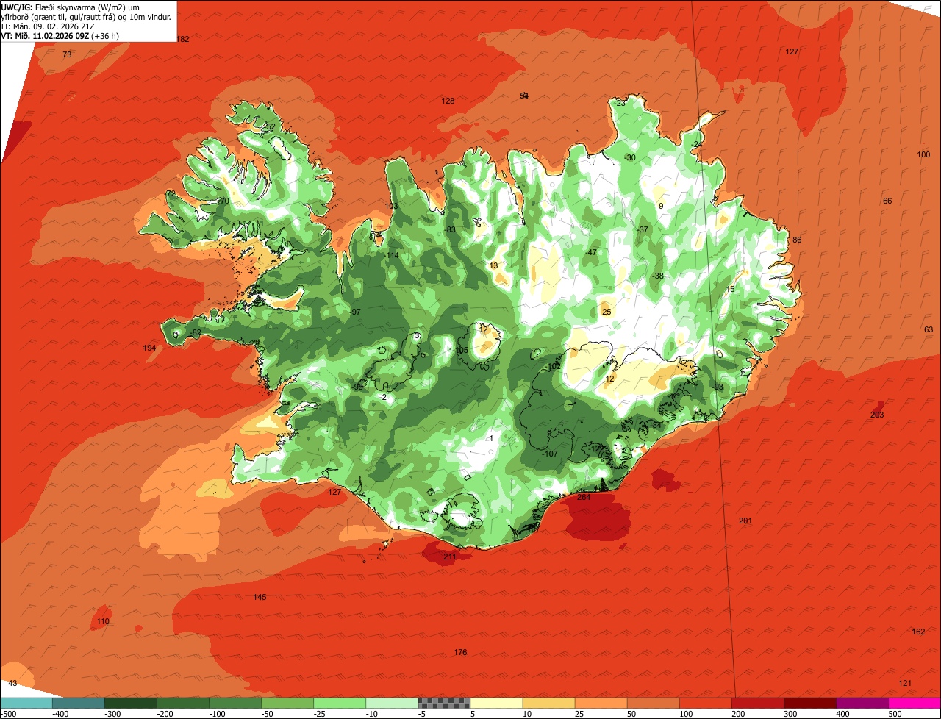This screenshot has width=941, height=719.
Task: Click the map value -47 in northeast highlands
Action: click(591, 253)
